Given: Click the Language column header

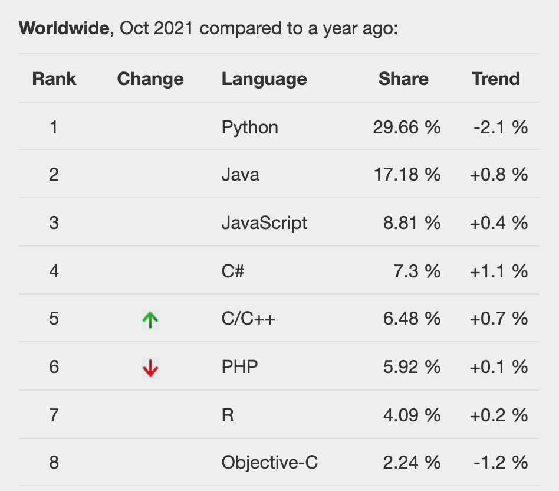Looking at the screenshot, I should (x=264, y=79).
